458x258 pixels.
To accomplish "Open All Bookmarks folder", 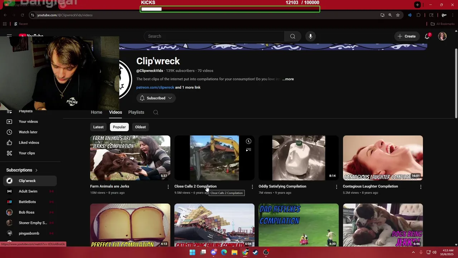I will click(443, 24).
